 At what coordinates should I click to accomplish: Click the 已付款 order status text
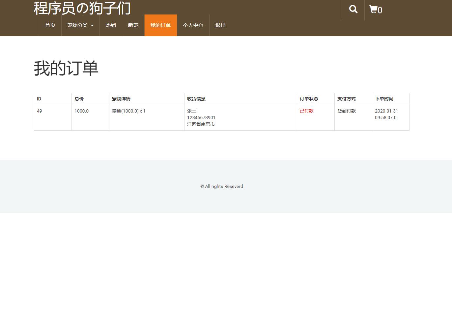(x=306, y=111)
